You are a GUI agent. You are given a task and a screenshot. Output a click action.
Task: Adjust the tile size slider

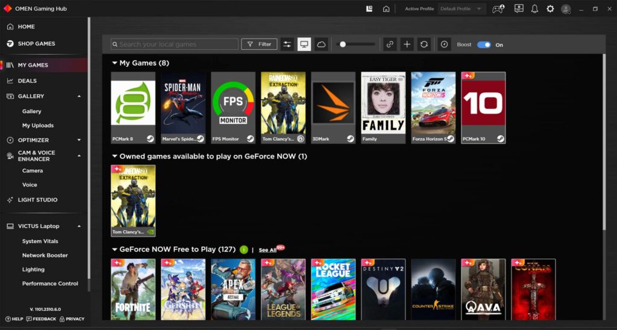(343, 44)
